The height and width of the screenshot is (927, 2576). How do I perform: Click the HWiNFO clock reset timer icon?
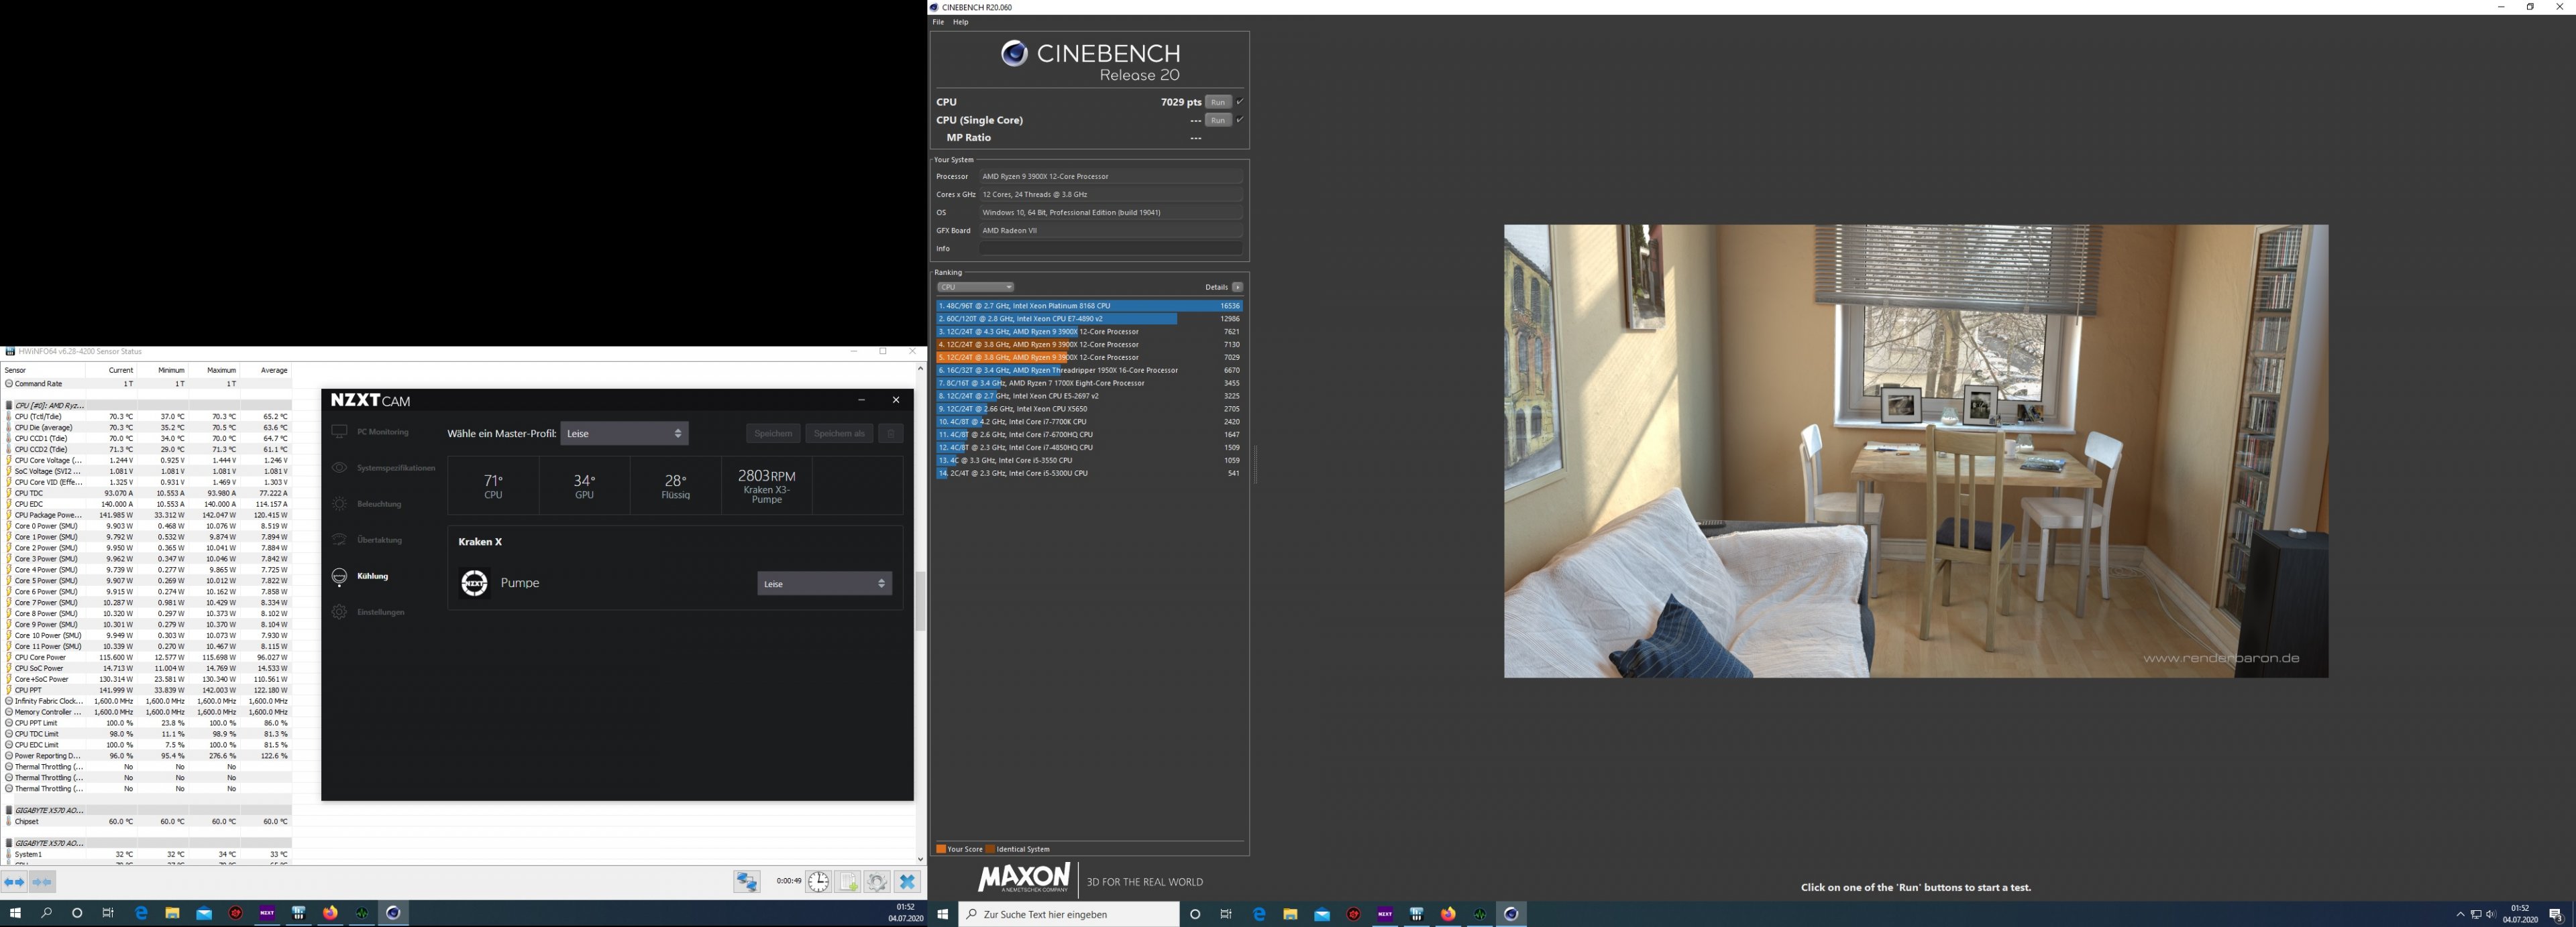(818, 882)
